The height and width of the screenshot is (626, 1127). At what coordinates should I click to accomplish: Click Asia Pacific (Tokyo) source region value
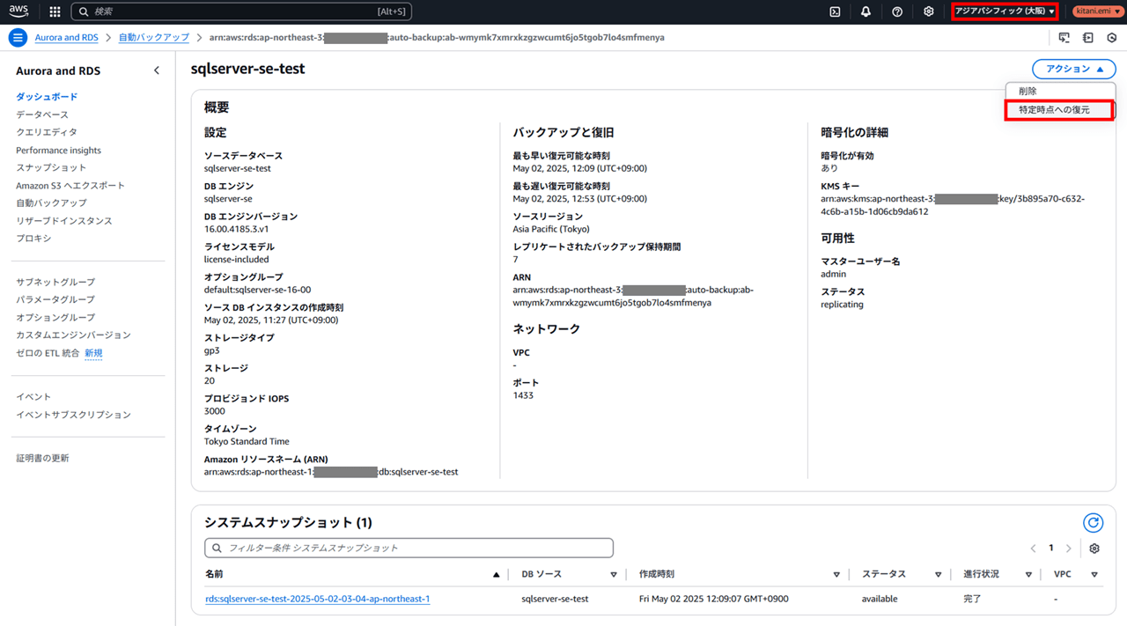[x=551, y=229]
